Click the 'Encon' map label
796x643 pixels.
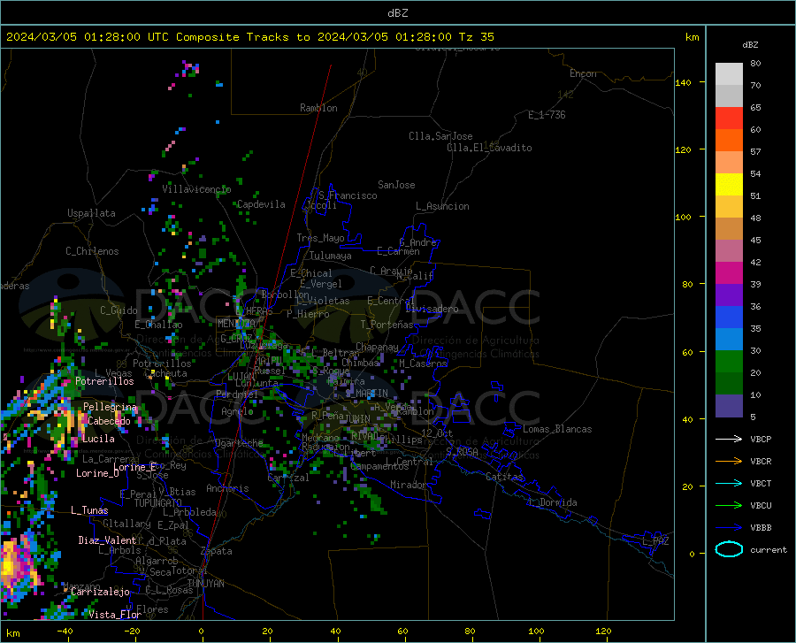click(x=583, y=73)
